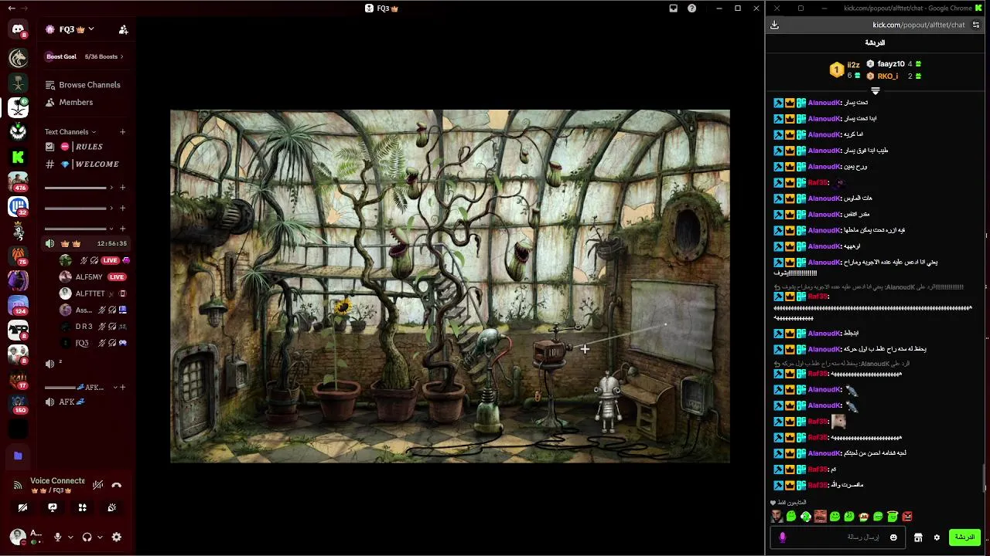
Task: Click the Chrome download icon in Kick window
Action: [774, 25]
